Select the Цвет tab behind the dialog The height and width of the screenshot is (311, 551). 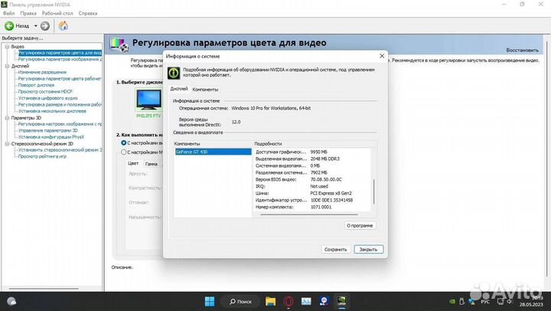click(x=133, y=163)
